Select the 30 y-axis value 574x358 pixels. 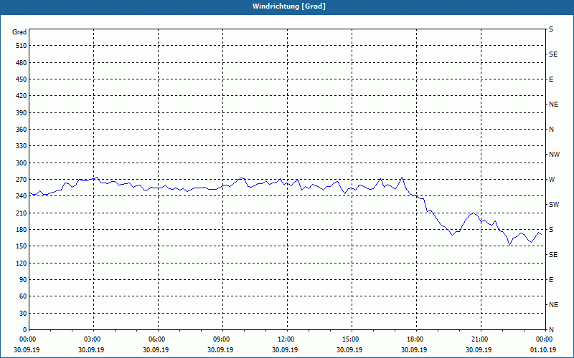(23, 314)
